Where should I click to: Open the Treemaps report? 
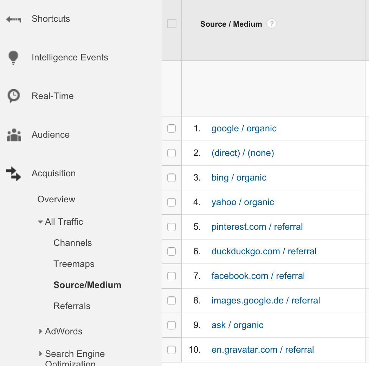point(74,264)
